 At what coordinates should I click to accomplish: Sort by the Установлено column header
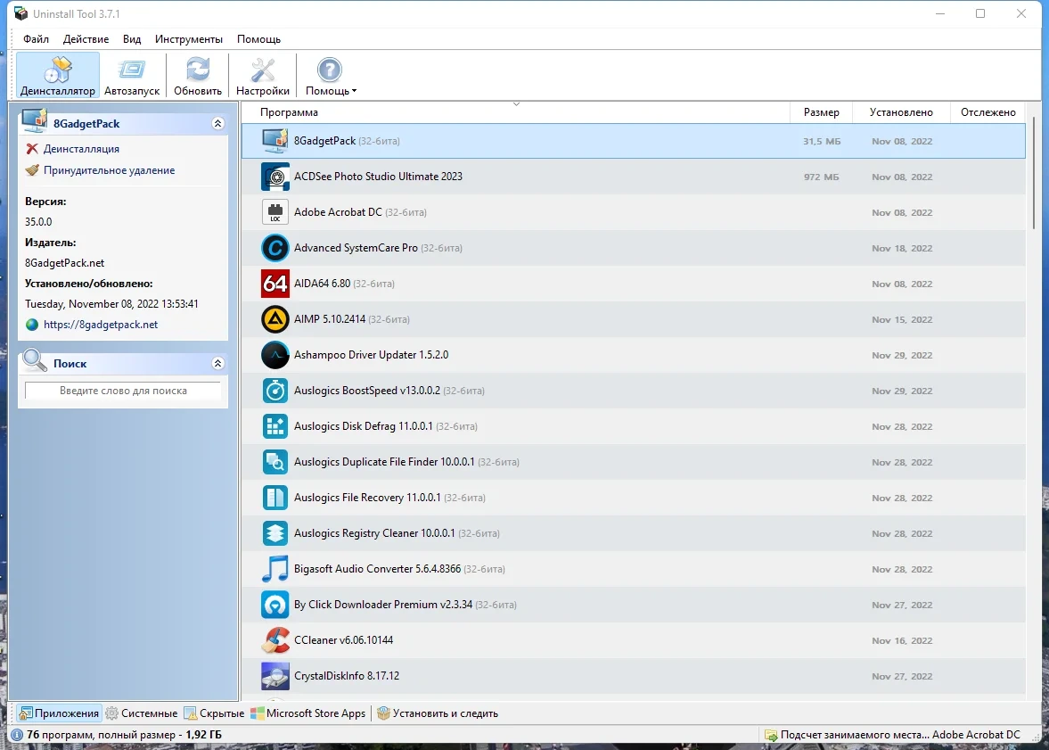[x=901, y=111]
